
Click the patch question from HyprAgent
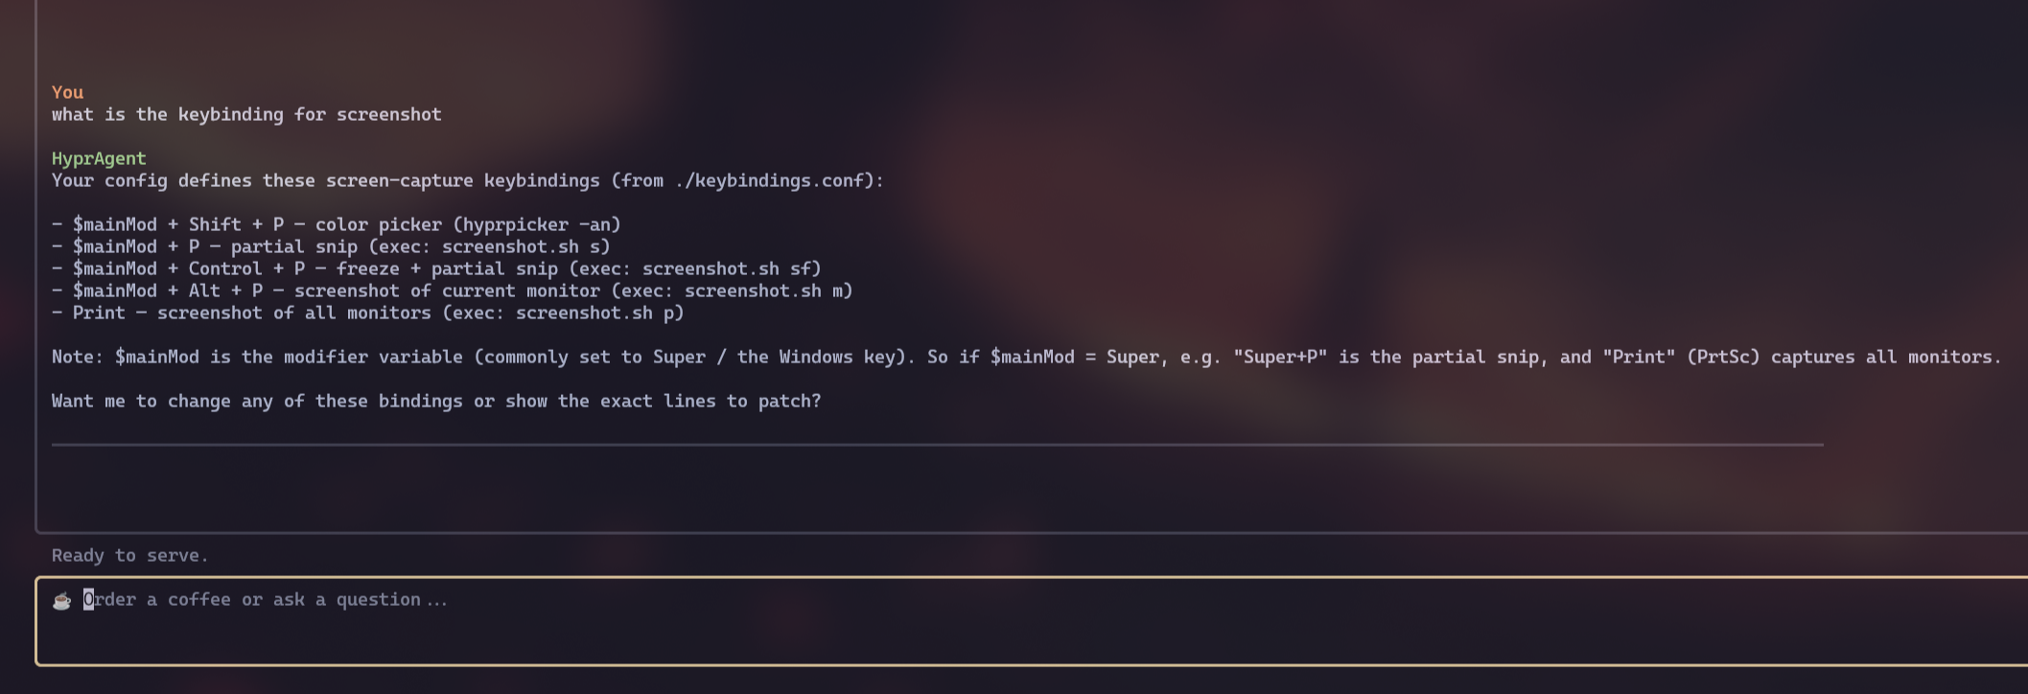436,401
